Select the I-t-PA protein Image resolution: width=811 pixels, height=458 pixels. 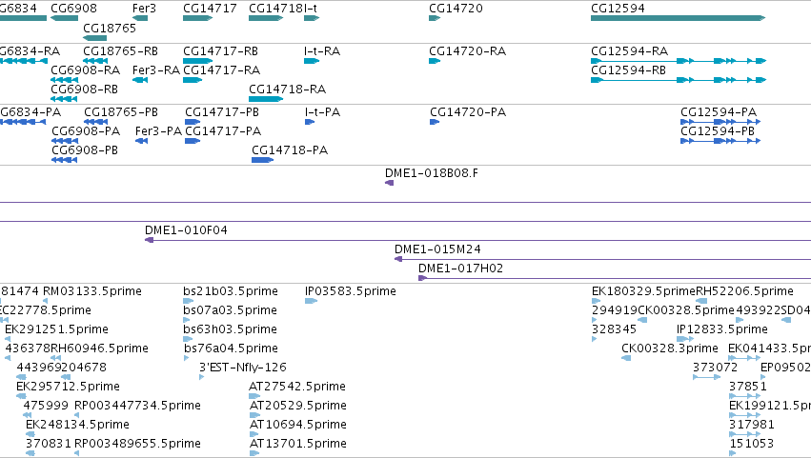coord(310,122)
